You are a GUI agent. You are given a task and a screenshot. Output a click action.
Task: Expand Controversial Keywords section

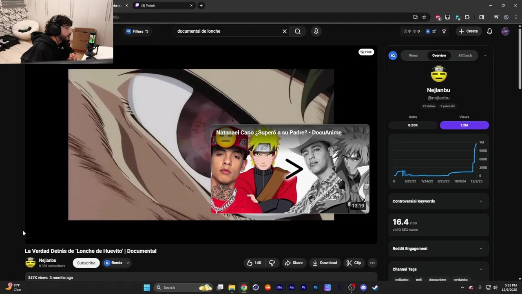click(439, 201)
